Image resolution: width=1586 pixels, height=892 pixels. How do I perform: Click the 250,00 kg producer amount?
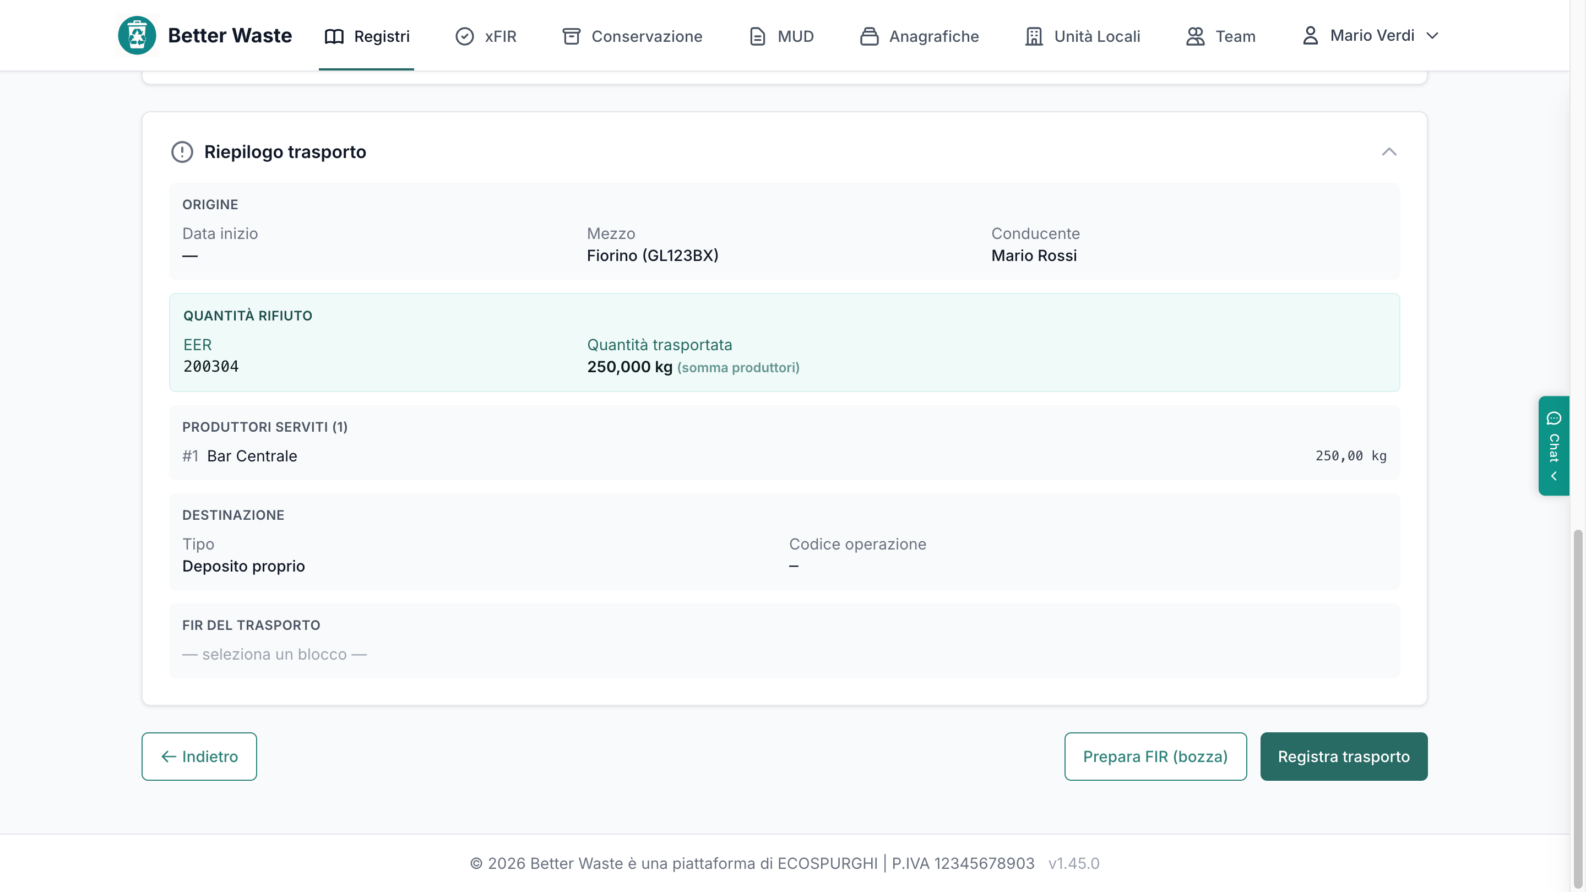[1351, 456]
